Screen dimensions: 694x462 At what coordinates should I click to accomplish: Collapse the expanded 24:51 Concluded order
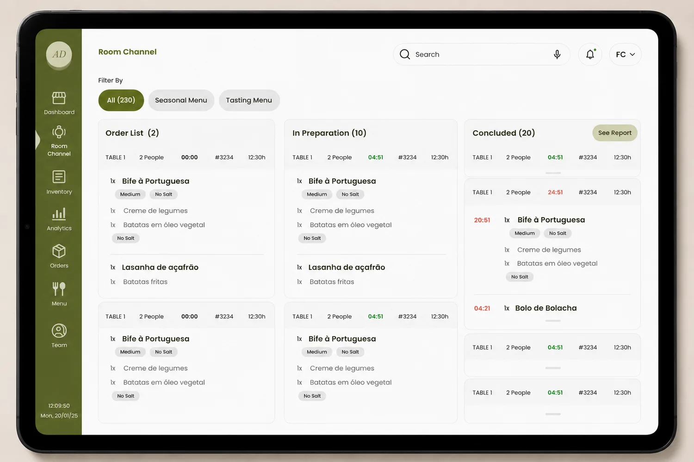click(553, 321)
